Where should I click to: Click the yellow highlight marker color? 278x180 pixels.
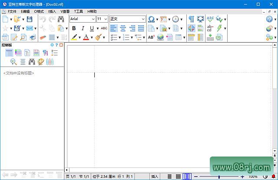pyautogui.click(x=74, y=37)
